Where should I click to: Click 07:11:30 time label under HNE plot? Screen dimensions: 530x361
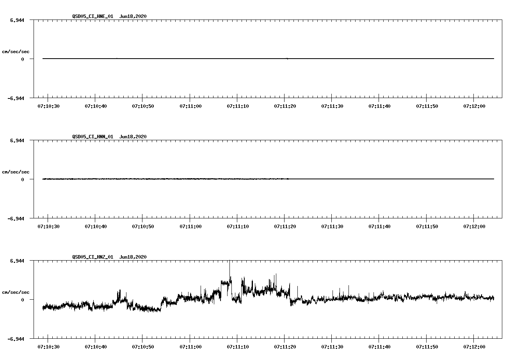click(x=332, y=106)
